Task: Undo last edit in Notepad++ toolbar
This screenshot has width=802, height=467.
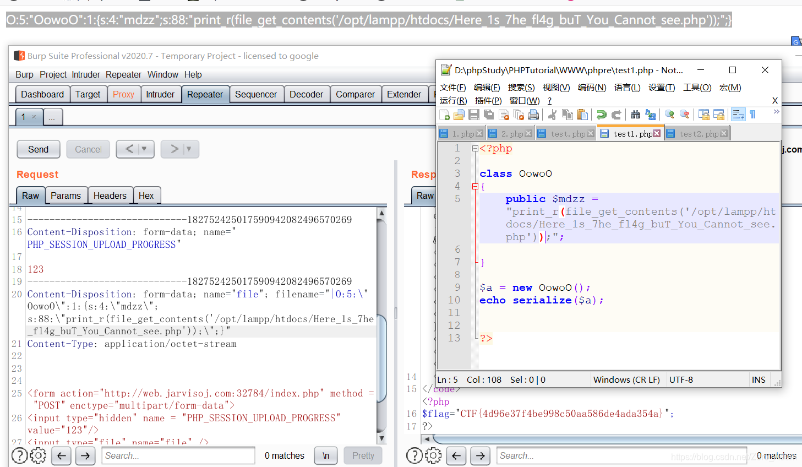Action: [x=601, y=115]
